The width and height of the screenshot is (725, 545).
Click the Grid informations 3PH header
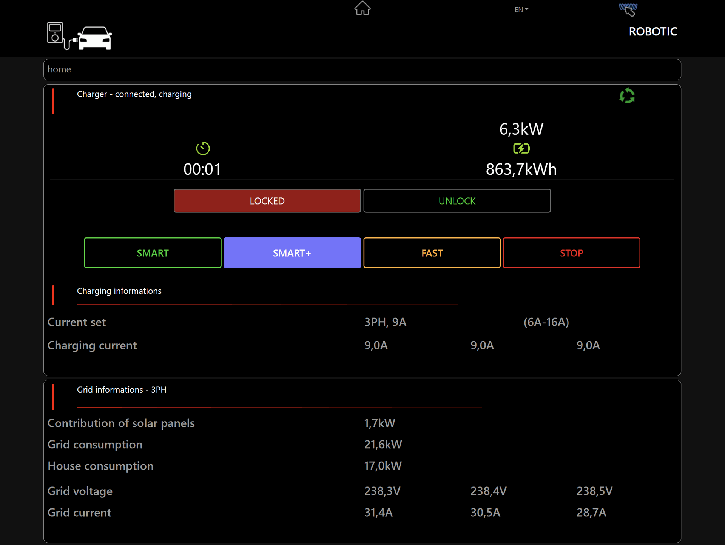tap(122, 390)
